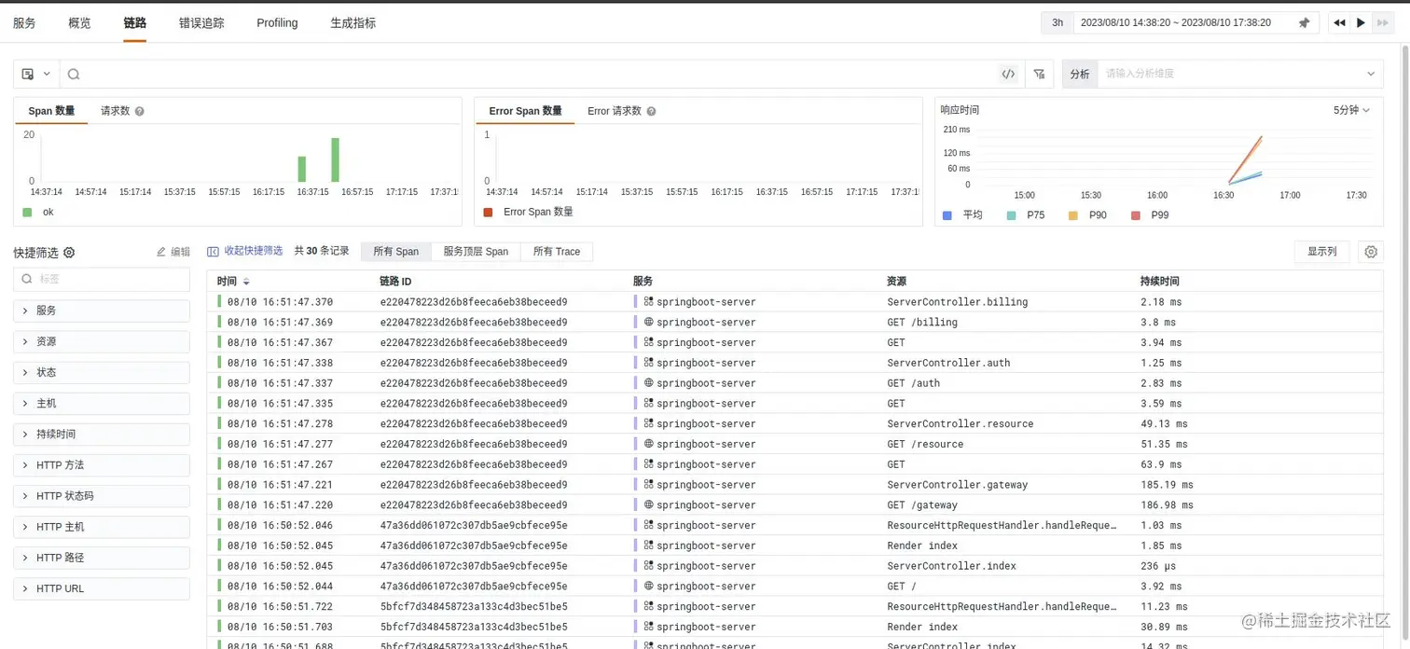Image resolution: width=1410 pixels, height=649 pixels.
Task: Select the 所有 Span view
Action: pyautogui.click(x=396, y=252)
